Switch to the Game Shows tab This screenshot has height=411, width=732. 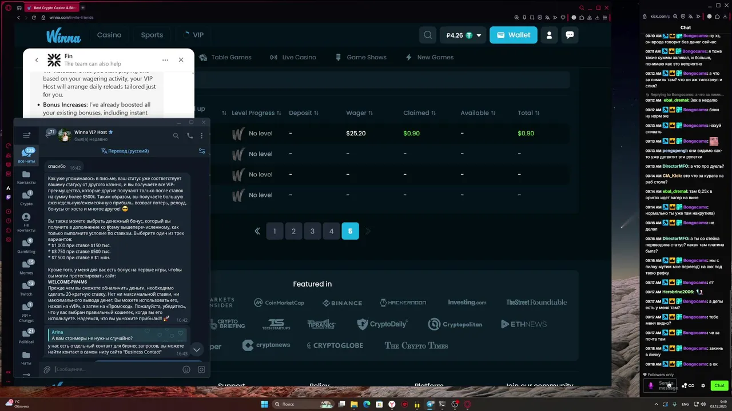(361, 57)
